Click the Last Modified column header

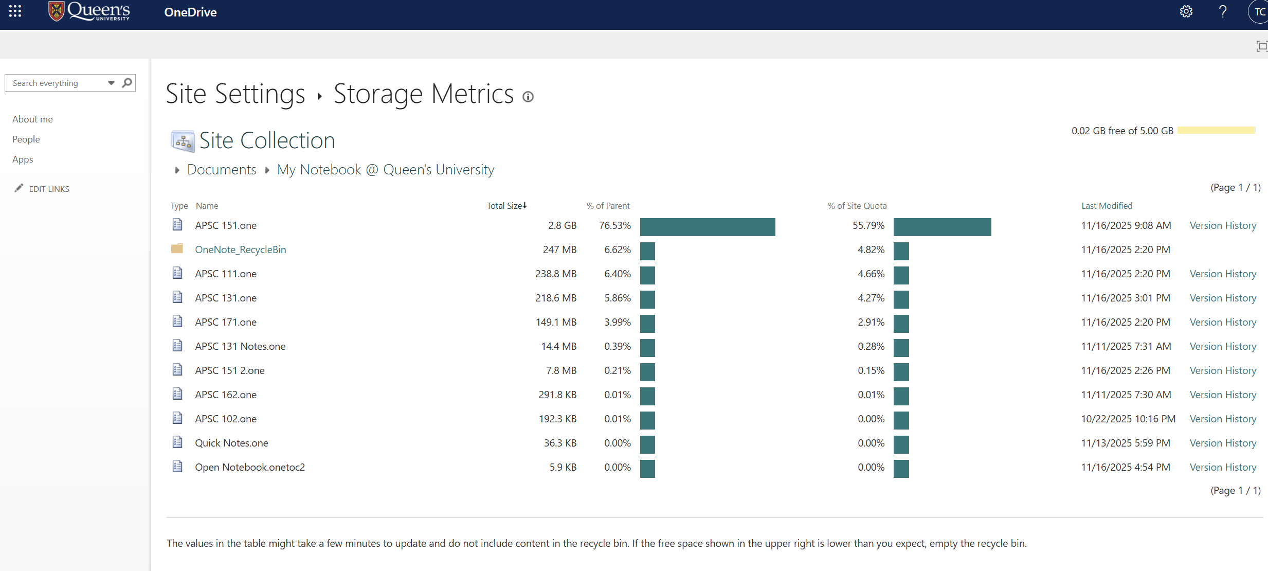(1107, 206)
